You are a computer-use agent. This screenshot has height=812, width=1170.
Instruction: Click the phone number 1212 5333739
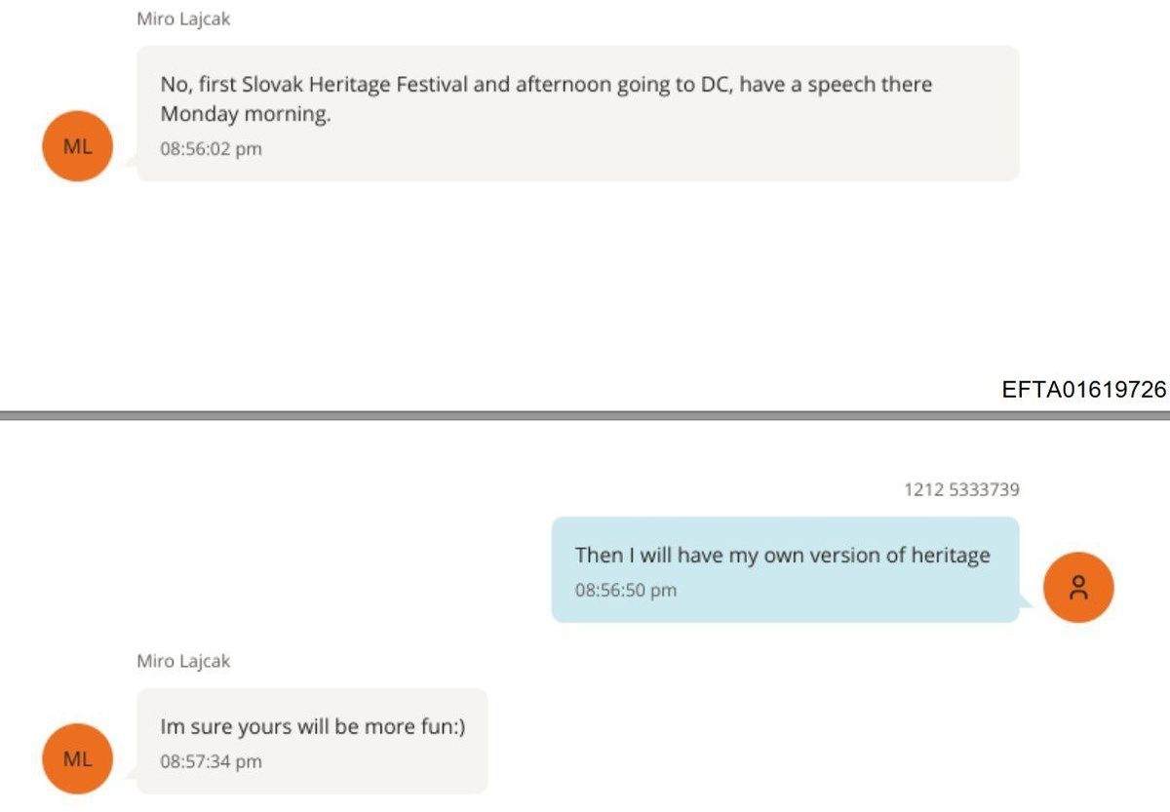click(961, 489)
